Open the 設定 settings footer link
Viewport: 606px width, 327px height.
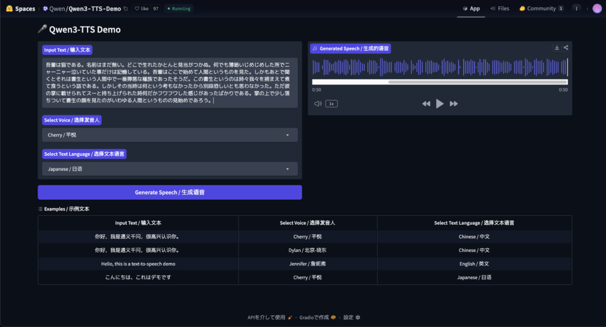[352, 318]
